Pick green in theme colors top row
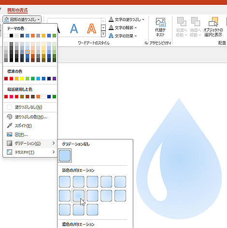 coord(55,36)
